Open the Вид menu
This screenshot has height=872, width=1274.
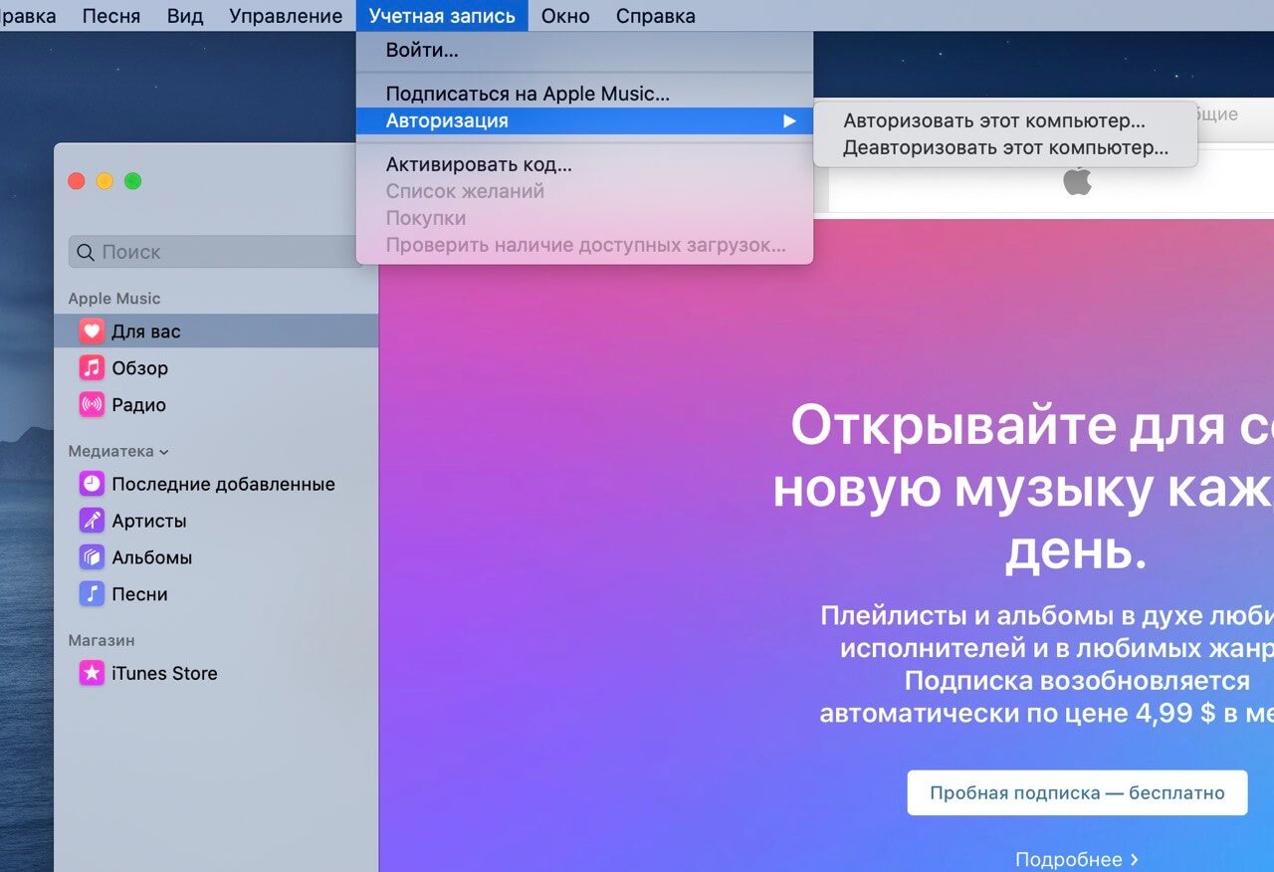(x=185, y=16)
